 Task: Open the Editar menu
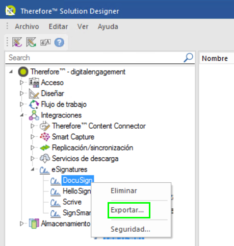point(58,27)
